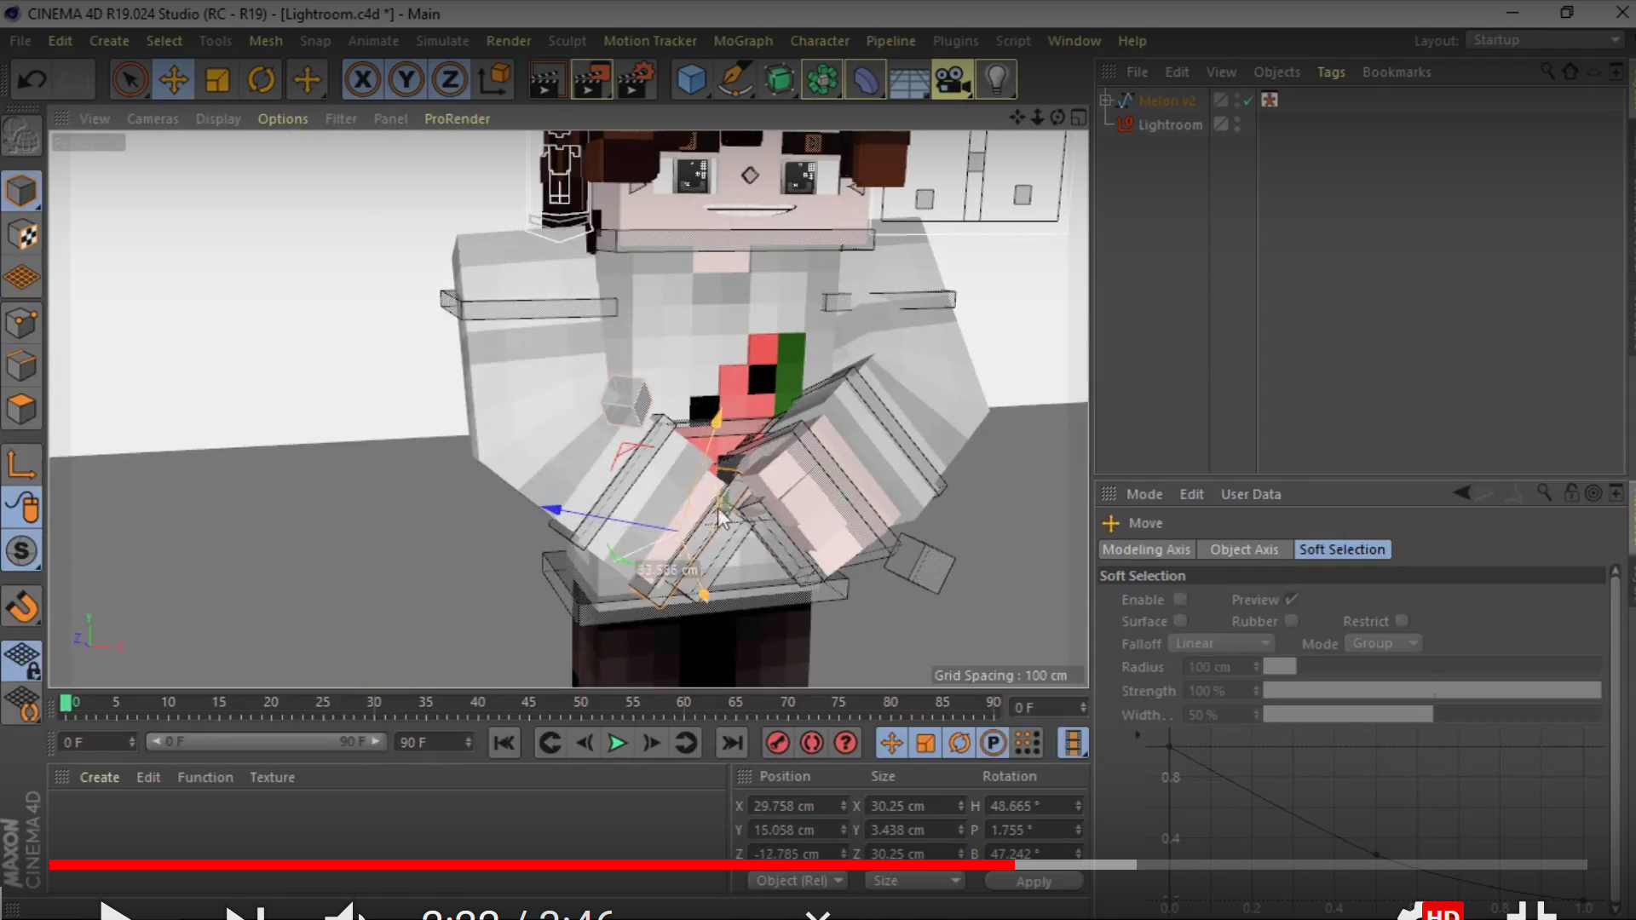Open the Layout Startup dropdown
The image size is (1636, 920).
point(1546,40)
